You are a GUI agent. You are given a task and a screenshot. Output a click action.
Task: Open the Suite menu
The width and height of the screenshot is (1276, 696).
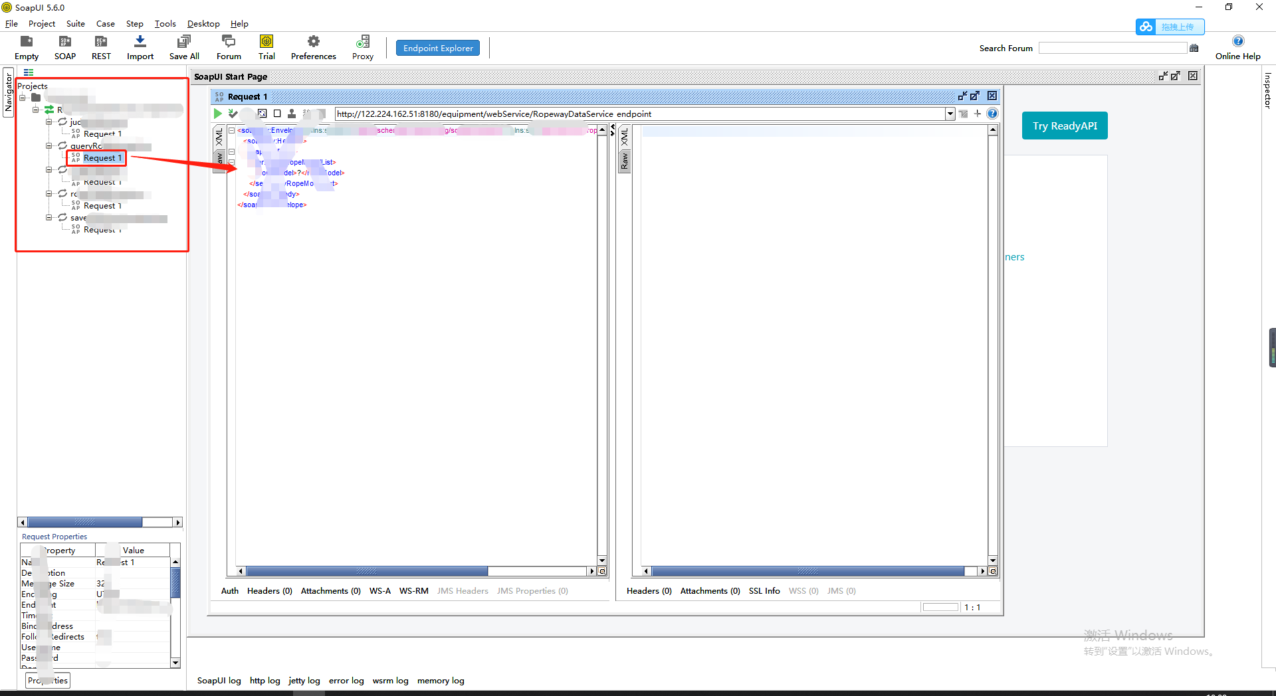(x=76, y=24)
